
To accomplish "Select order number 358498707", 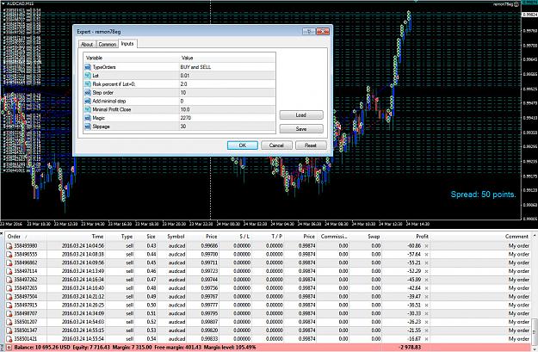I will 26,313.
